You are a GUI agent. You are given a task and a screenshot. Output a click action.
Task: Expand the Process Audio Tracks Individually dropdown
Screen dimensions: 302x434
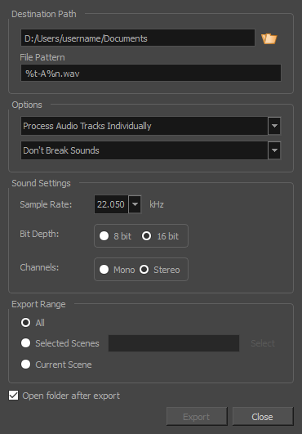tap(274, 126)
